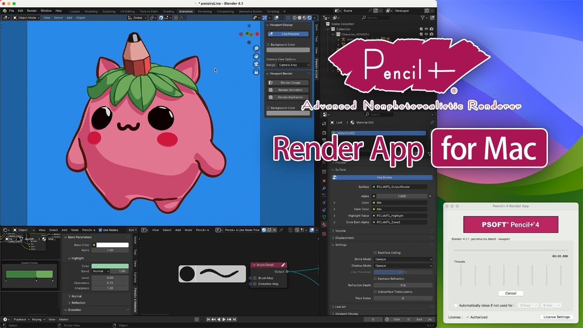This screenshot has width=583, height=328.
Task: Open the Shadow Mode Opaque dropdown
Action: pos(403,266)
